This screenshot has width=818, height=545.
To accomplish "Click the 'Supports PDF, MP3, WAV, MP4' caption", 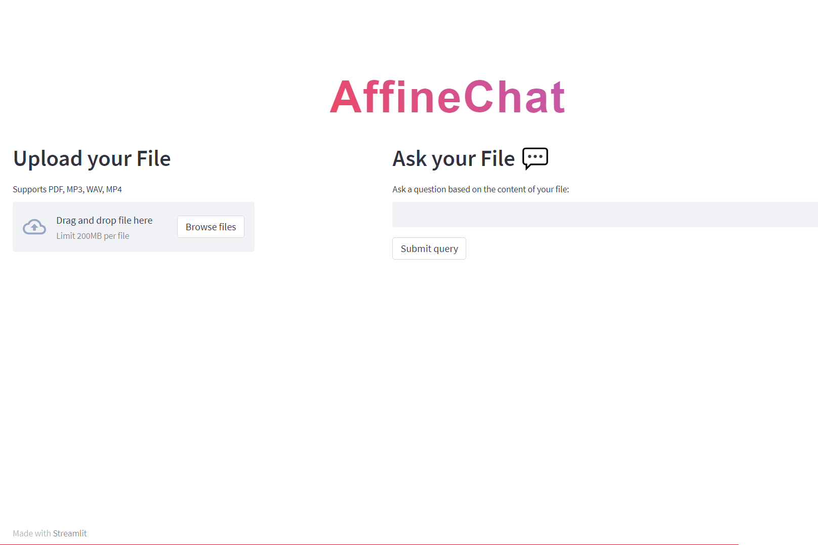I will click(x=67, y=189).
